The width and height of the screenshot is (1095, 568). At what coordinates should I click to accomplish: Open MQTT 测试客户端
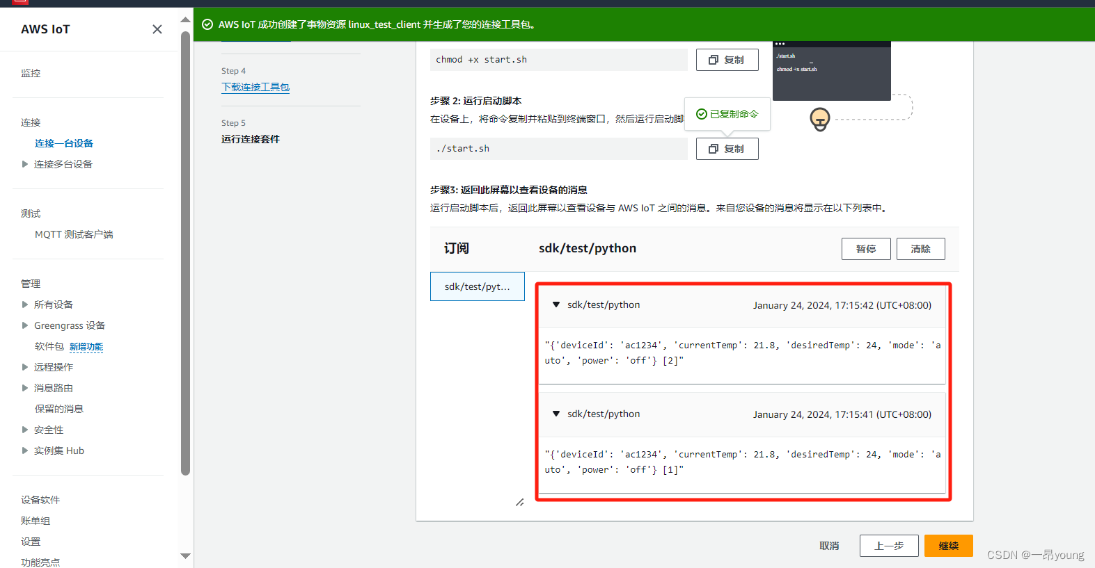(x=74, y=234)
